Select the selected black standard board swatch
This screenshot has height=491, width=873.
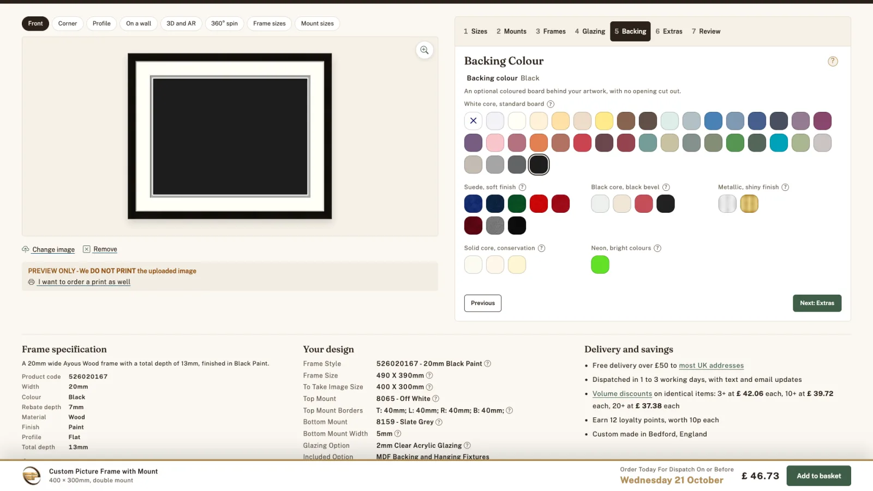(x=539, y=164)
